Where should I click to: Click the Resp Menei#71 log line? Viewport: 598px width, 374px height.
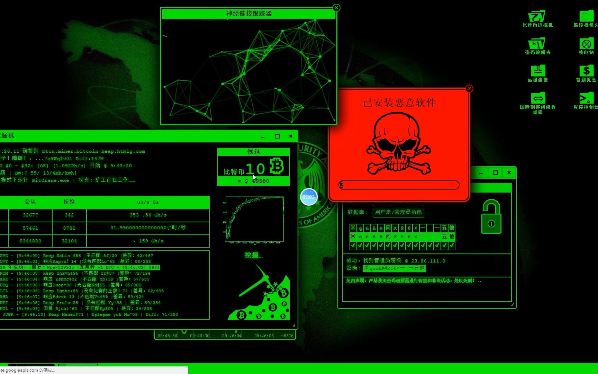tap(90, 314)
